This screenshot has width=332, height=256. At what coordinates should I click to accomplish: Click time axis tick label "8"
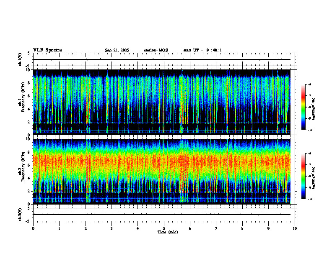tap(242, 228)
